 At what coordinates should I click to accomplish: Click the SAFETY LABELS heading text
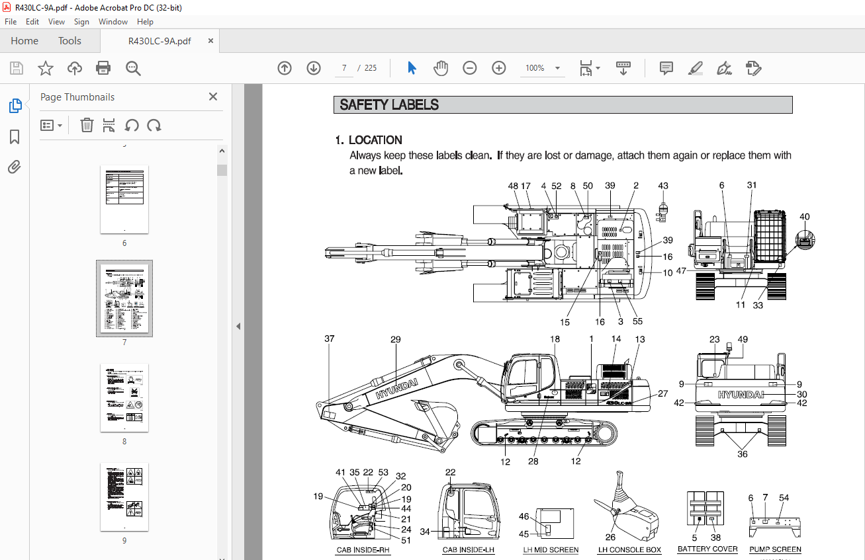[389, 104]
